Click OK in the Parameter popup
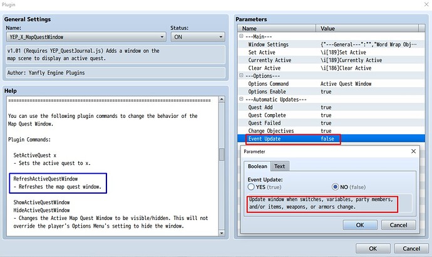432x257 pixels. (359, 224)
